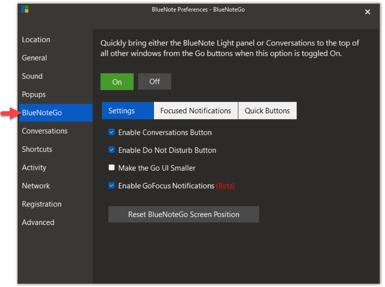Click the BlueNote app logo icon

25,9
